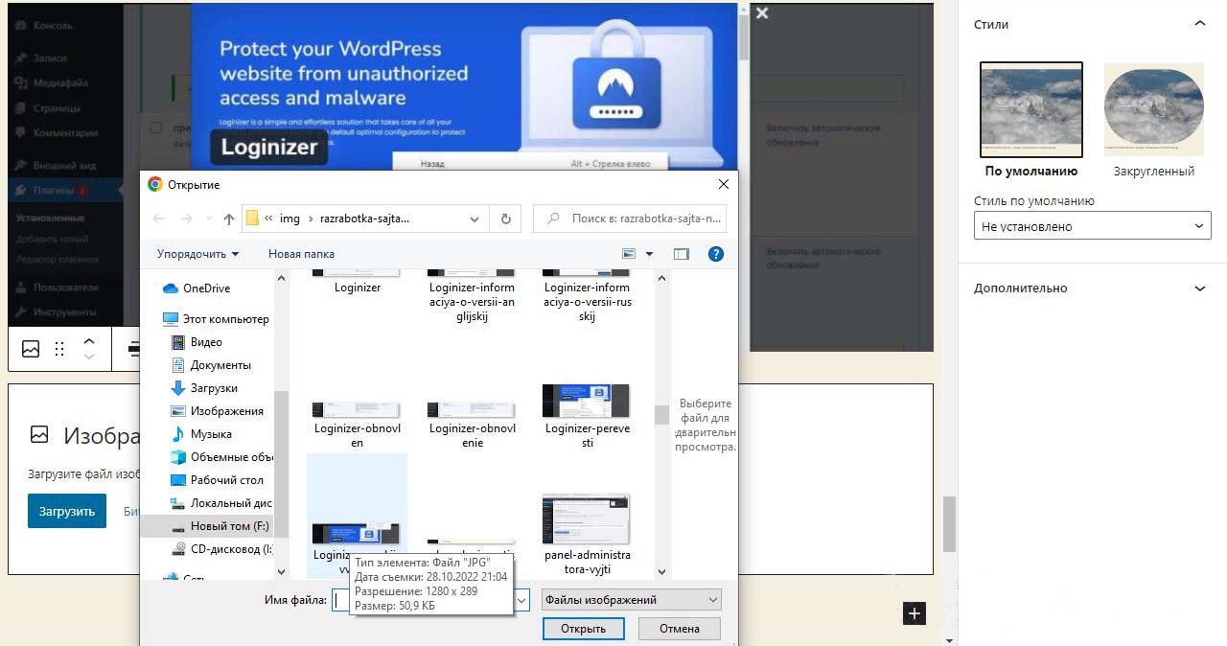Click the 'Открыть' button
1227x646 pixels.
(x=583, y=629)
